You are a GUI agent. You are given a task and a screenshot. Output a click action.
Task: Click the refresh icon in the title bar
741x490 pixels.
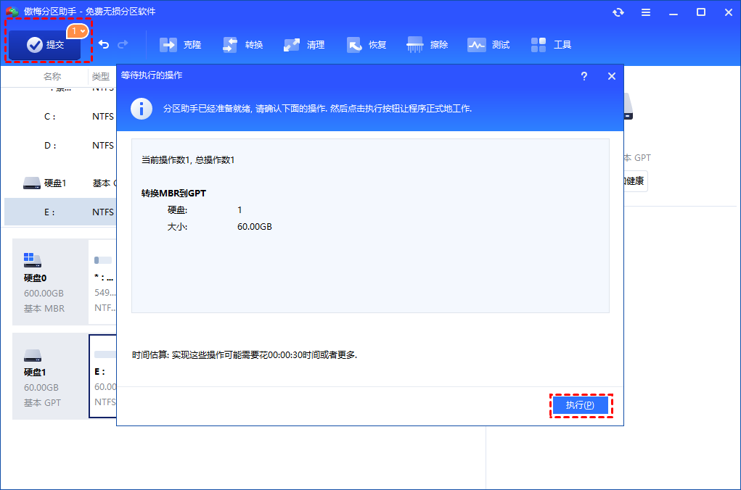(x=618, y=12)
